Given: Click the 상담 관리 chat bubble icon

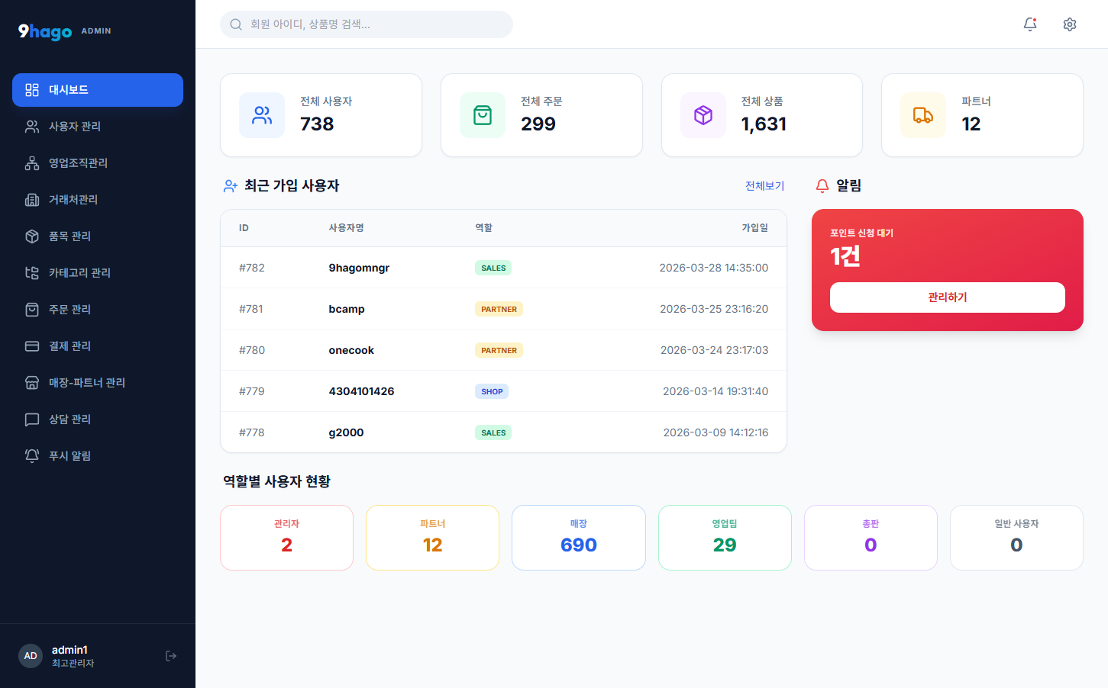Looking at the screenshot, I should click(x=31, y=419).
